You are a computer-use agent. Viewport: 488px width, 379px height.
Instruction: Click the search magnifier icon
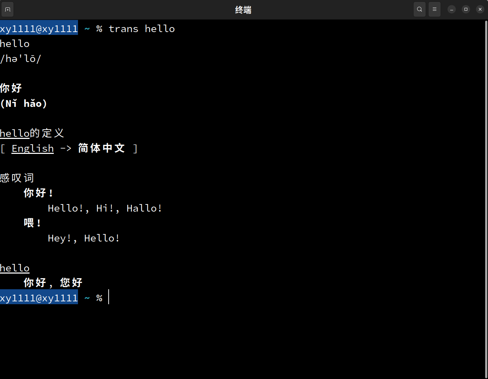pos(419,10)
